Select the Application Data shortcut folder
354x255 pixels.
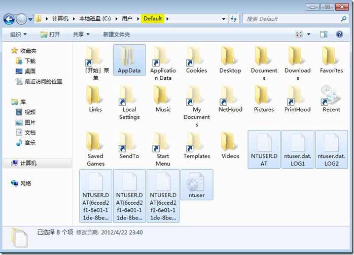click(163, 63)
